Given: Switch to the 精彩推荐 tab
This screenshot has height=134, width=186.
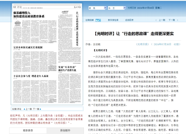Looking at the screenshot, I should (27, 131).
